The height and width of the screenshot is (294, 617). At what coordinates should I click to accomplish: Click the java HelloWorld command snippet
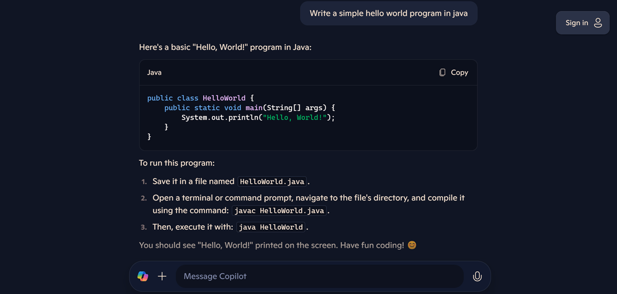[x=271, y=227]
